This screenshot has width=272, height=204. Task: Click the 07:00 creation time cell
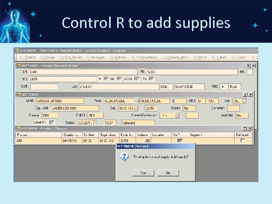click(91, 141)
